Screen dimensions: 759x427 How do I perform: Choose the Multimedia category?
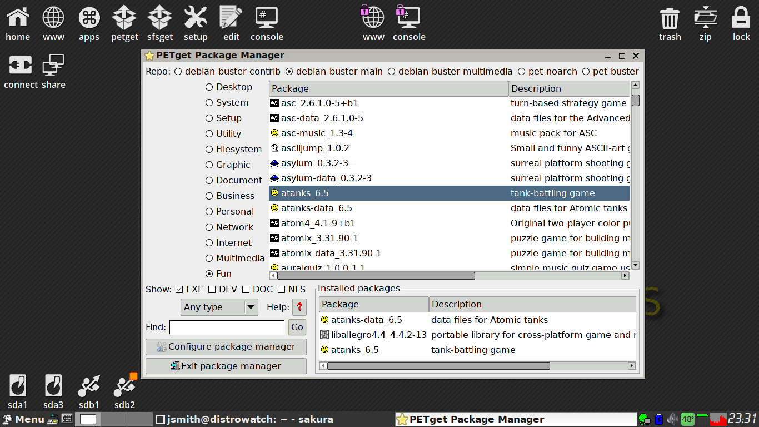(235, 258)
